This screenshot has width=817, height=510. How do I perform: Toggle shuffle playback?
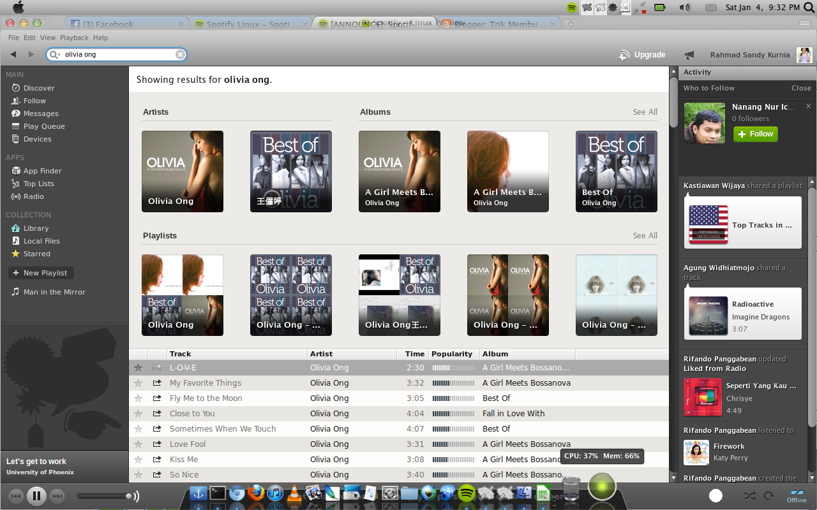(x=750, y=496)
